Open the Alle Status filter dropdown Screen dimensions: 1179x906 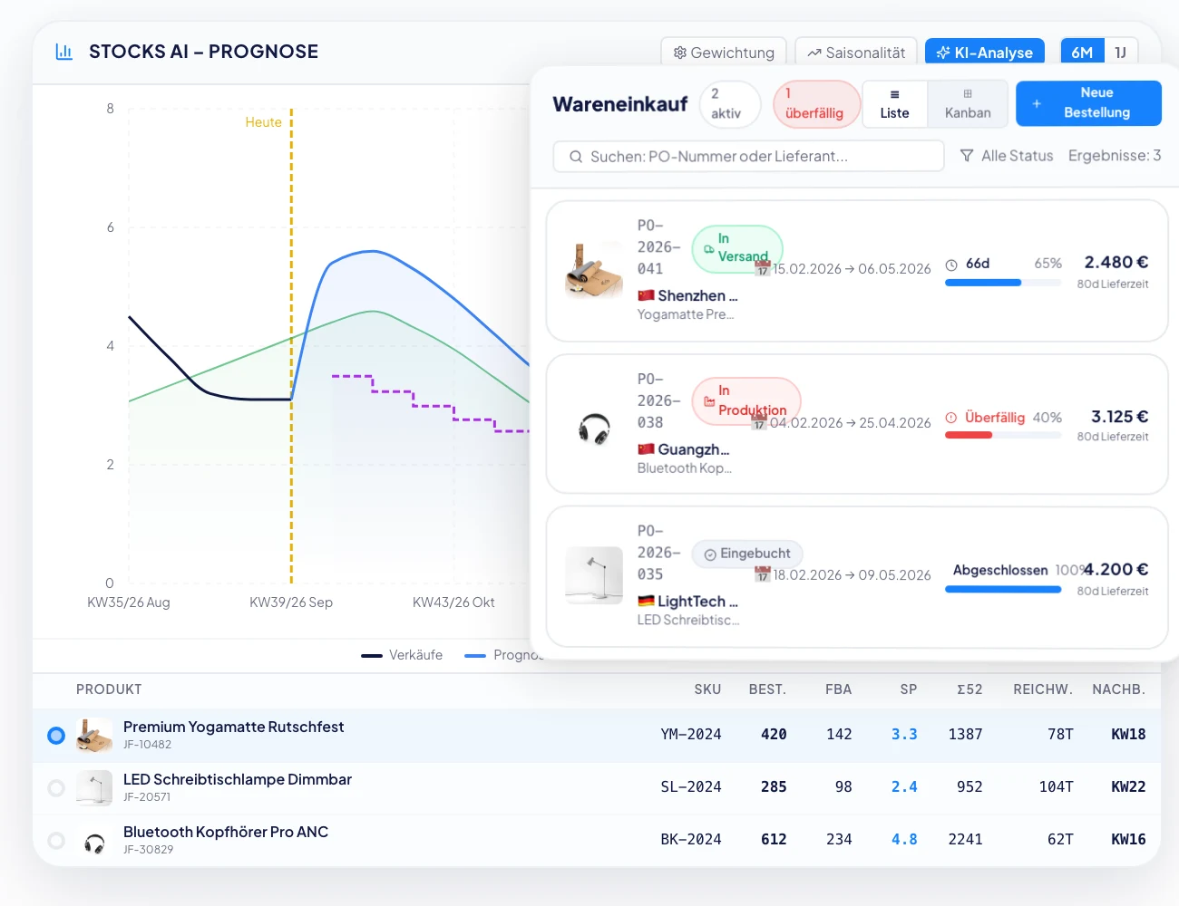point(1007,156)
